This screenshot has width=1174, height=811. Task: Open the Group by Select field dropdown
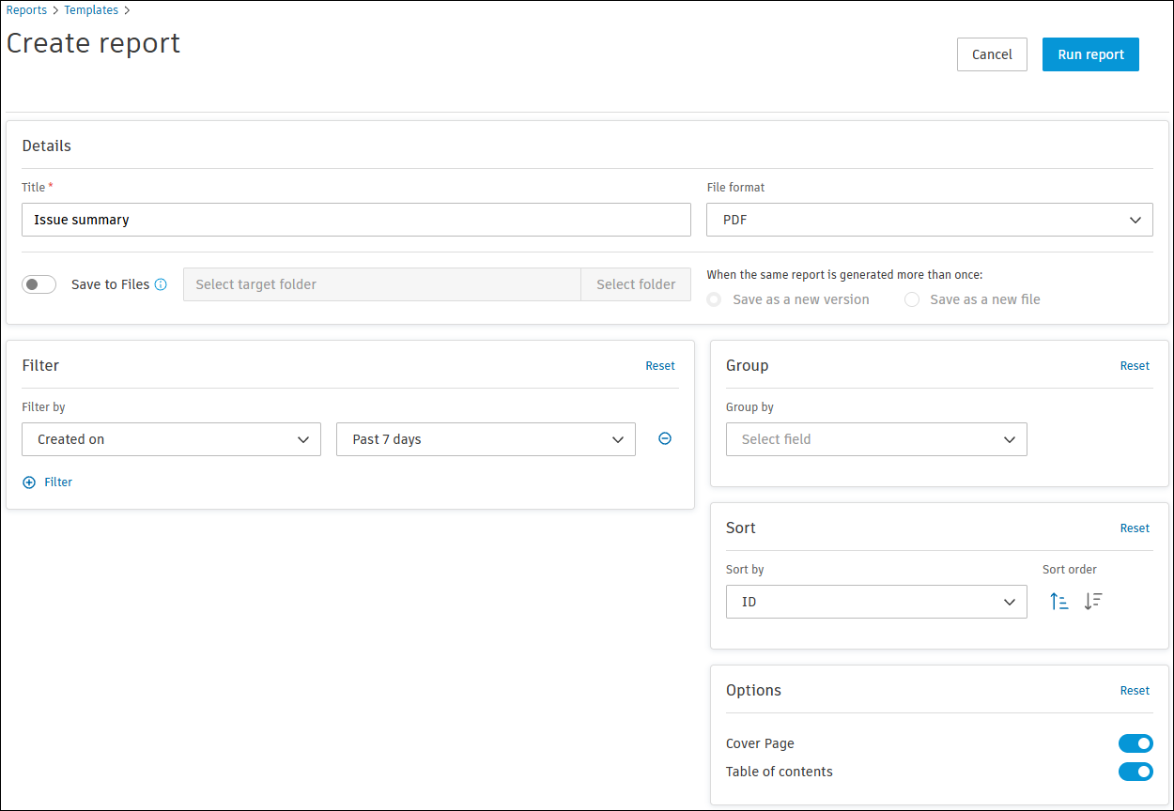(x=876, y=439)
